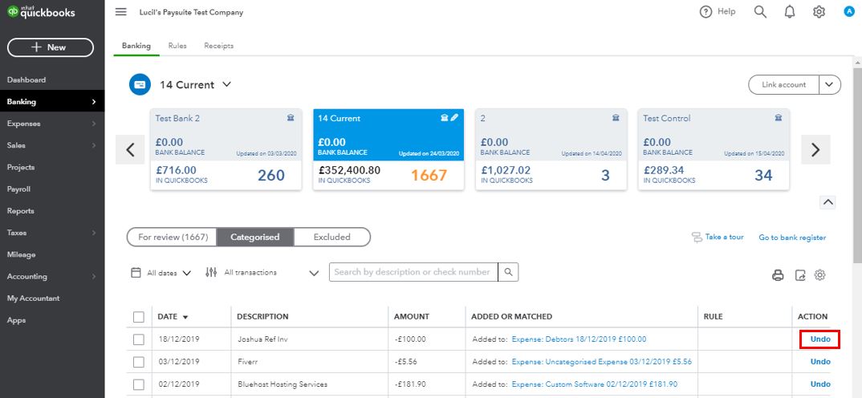Viewport: 862px width, 398px height.
Task: Expand the Accounting sidebar submenu arrow
Action: (94, 277)
